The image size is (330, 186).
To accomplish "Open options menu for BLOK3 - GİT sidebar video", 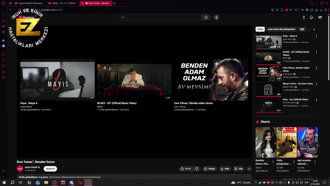I will click(316, 52).
